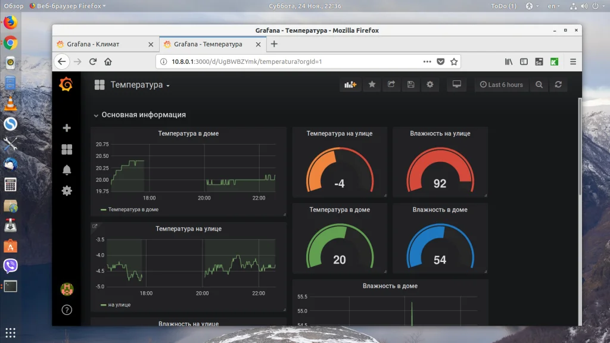
Task: Open dashboard settings gear in toolbar
Action: [x=430, y=85]
